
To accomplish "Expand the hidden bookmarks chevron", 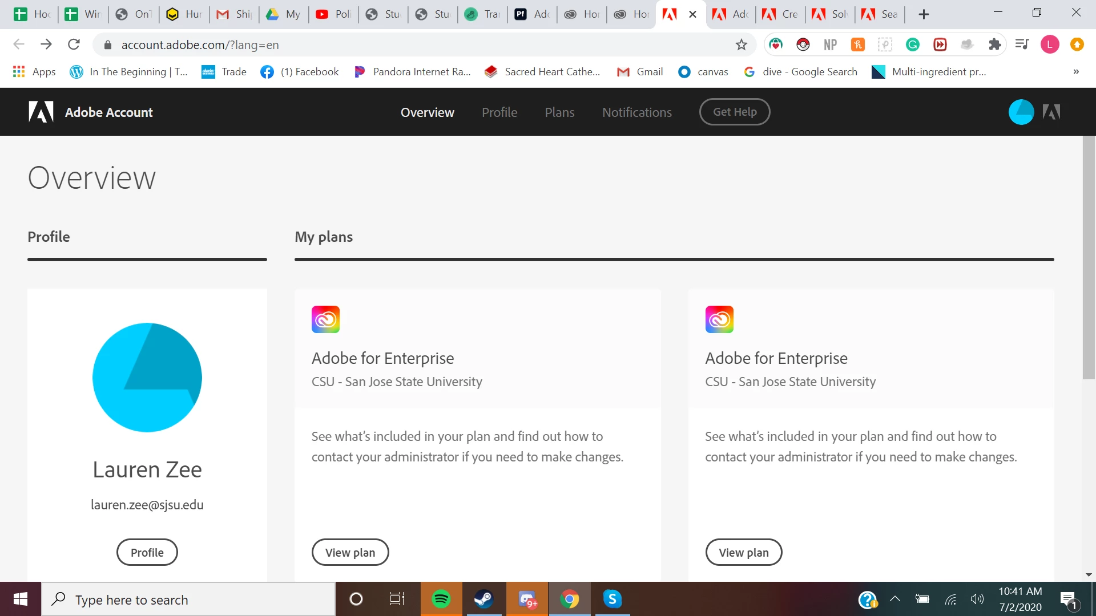I will [x=1075, y=71].
